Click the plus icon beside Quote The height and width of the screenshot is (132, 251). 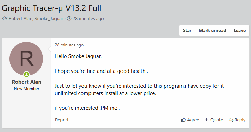point(206,120)
